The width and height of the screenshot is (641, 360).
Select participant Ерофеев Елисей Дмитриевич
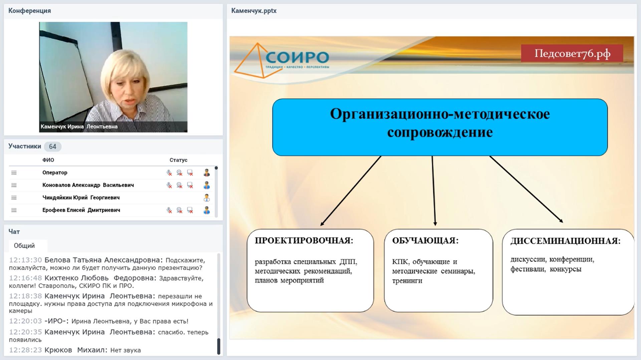(x=81, y=210)
